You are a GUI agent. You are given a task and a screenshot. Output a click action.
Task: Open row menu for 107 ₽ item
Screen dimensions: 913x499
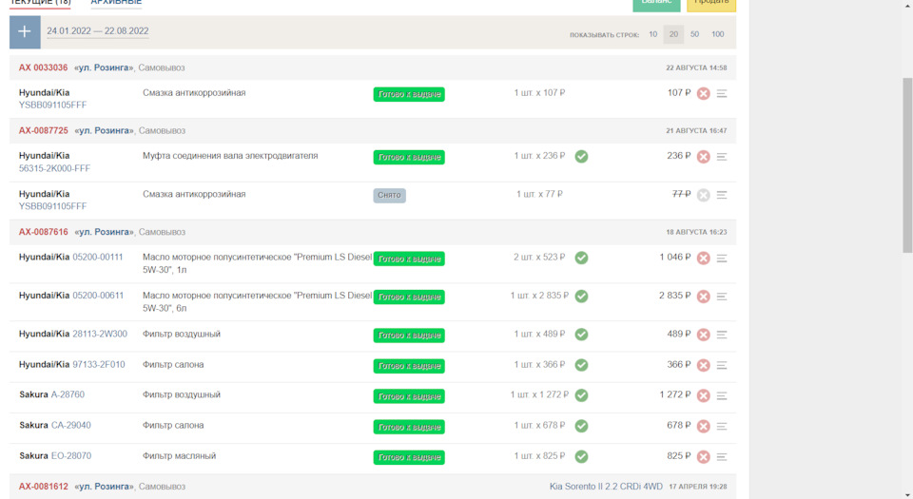pos(722,94)
